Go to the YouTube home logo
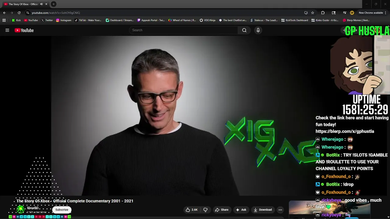 (x=24, y=30)
